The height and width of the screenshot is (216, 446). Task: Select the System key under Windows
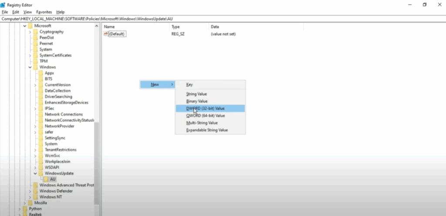pos(51,144)
